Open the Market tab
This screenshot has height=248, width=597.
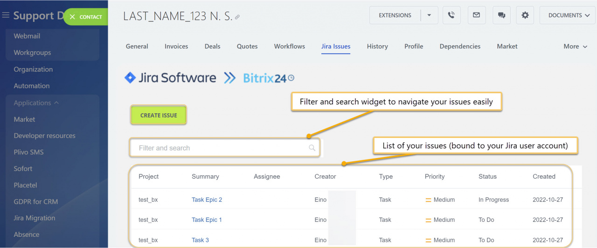point(507,46)
